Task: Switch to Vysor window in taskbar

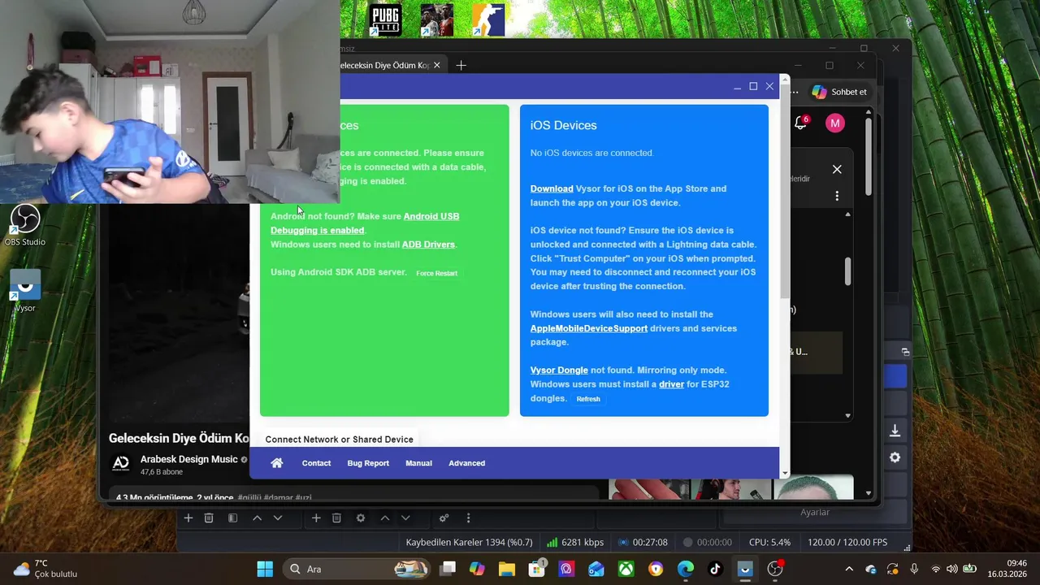Action: [x=745, y=569]
